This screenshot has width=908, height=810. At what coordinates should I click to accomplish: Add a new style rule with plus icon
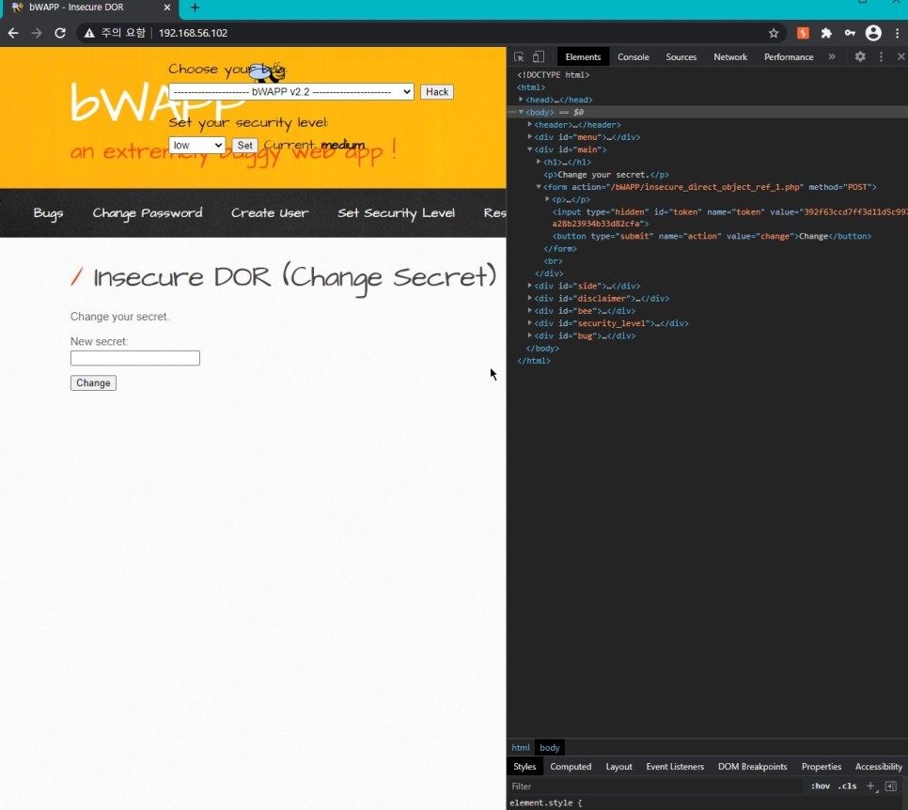[x=871, y=786]
